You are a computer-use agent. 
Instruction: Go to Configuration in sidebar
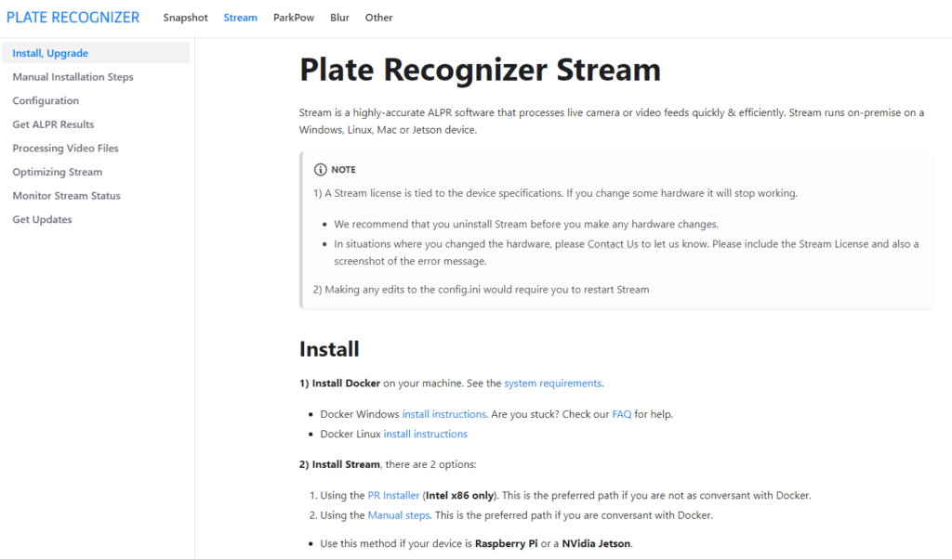click(x=46, y=100)
